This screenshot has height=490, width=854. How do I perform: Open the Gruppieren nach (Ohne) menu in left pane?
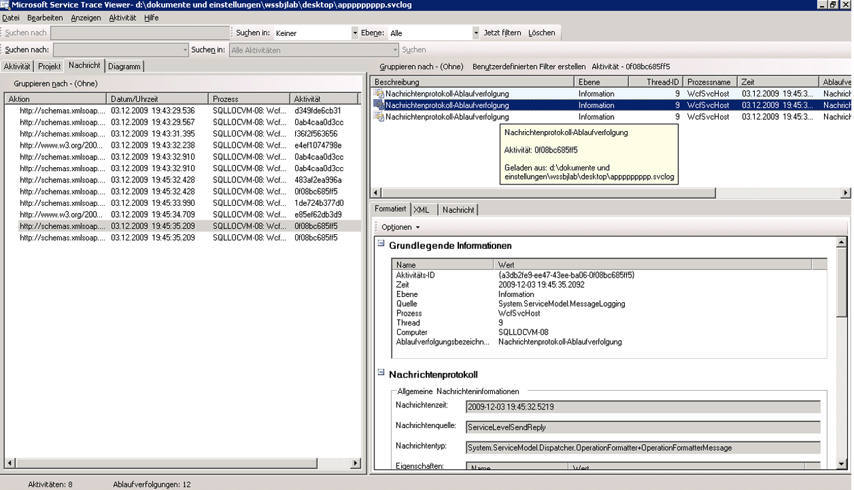[x=55, y=84]
